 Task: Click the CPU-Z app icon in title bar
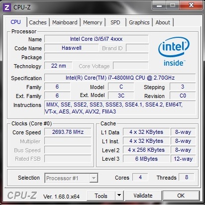[7, 7]
